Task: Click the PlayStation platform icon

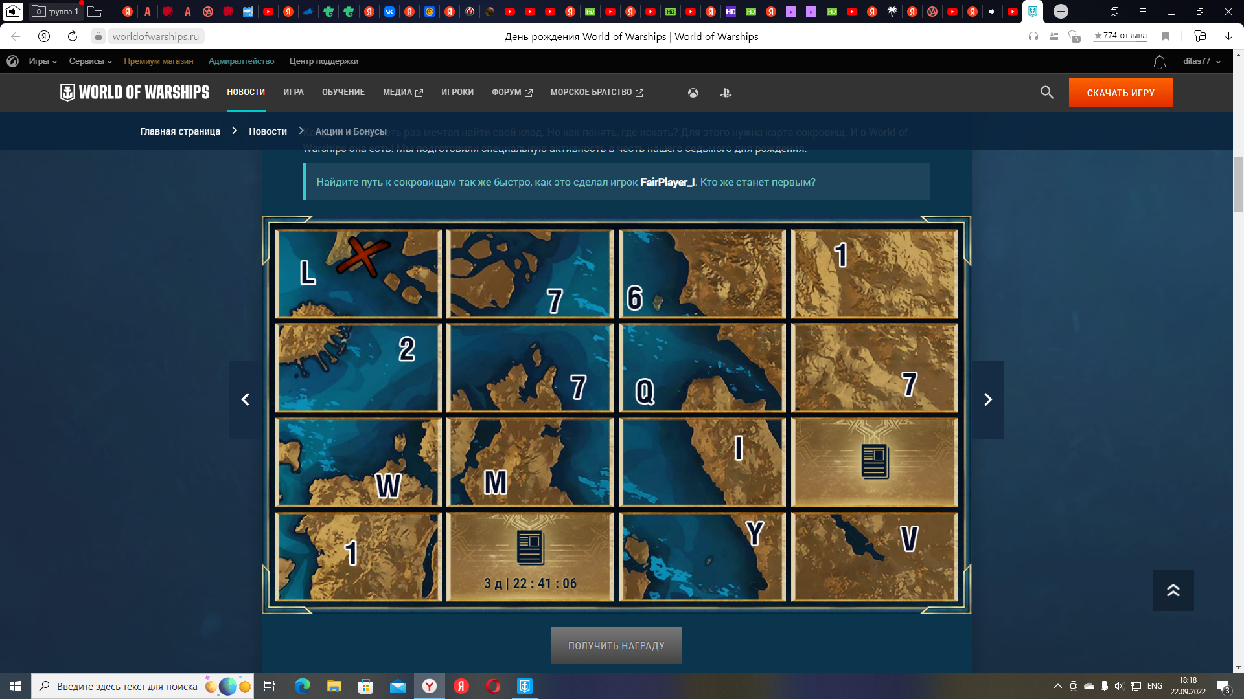Action: (726, 93)
